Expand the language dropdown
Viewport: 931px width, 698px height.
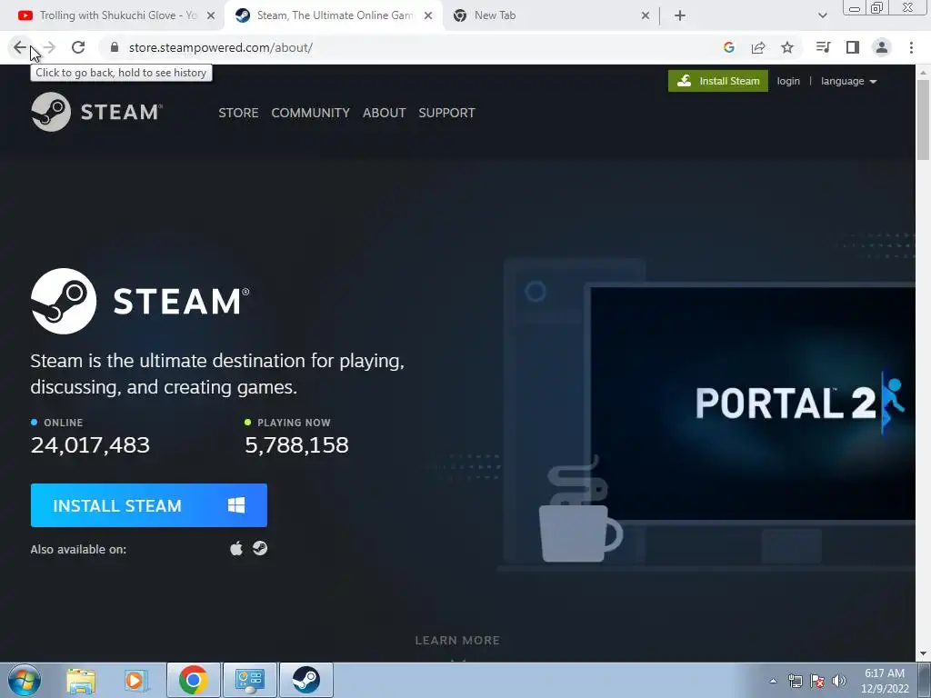point(848,81)
